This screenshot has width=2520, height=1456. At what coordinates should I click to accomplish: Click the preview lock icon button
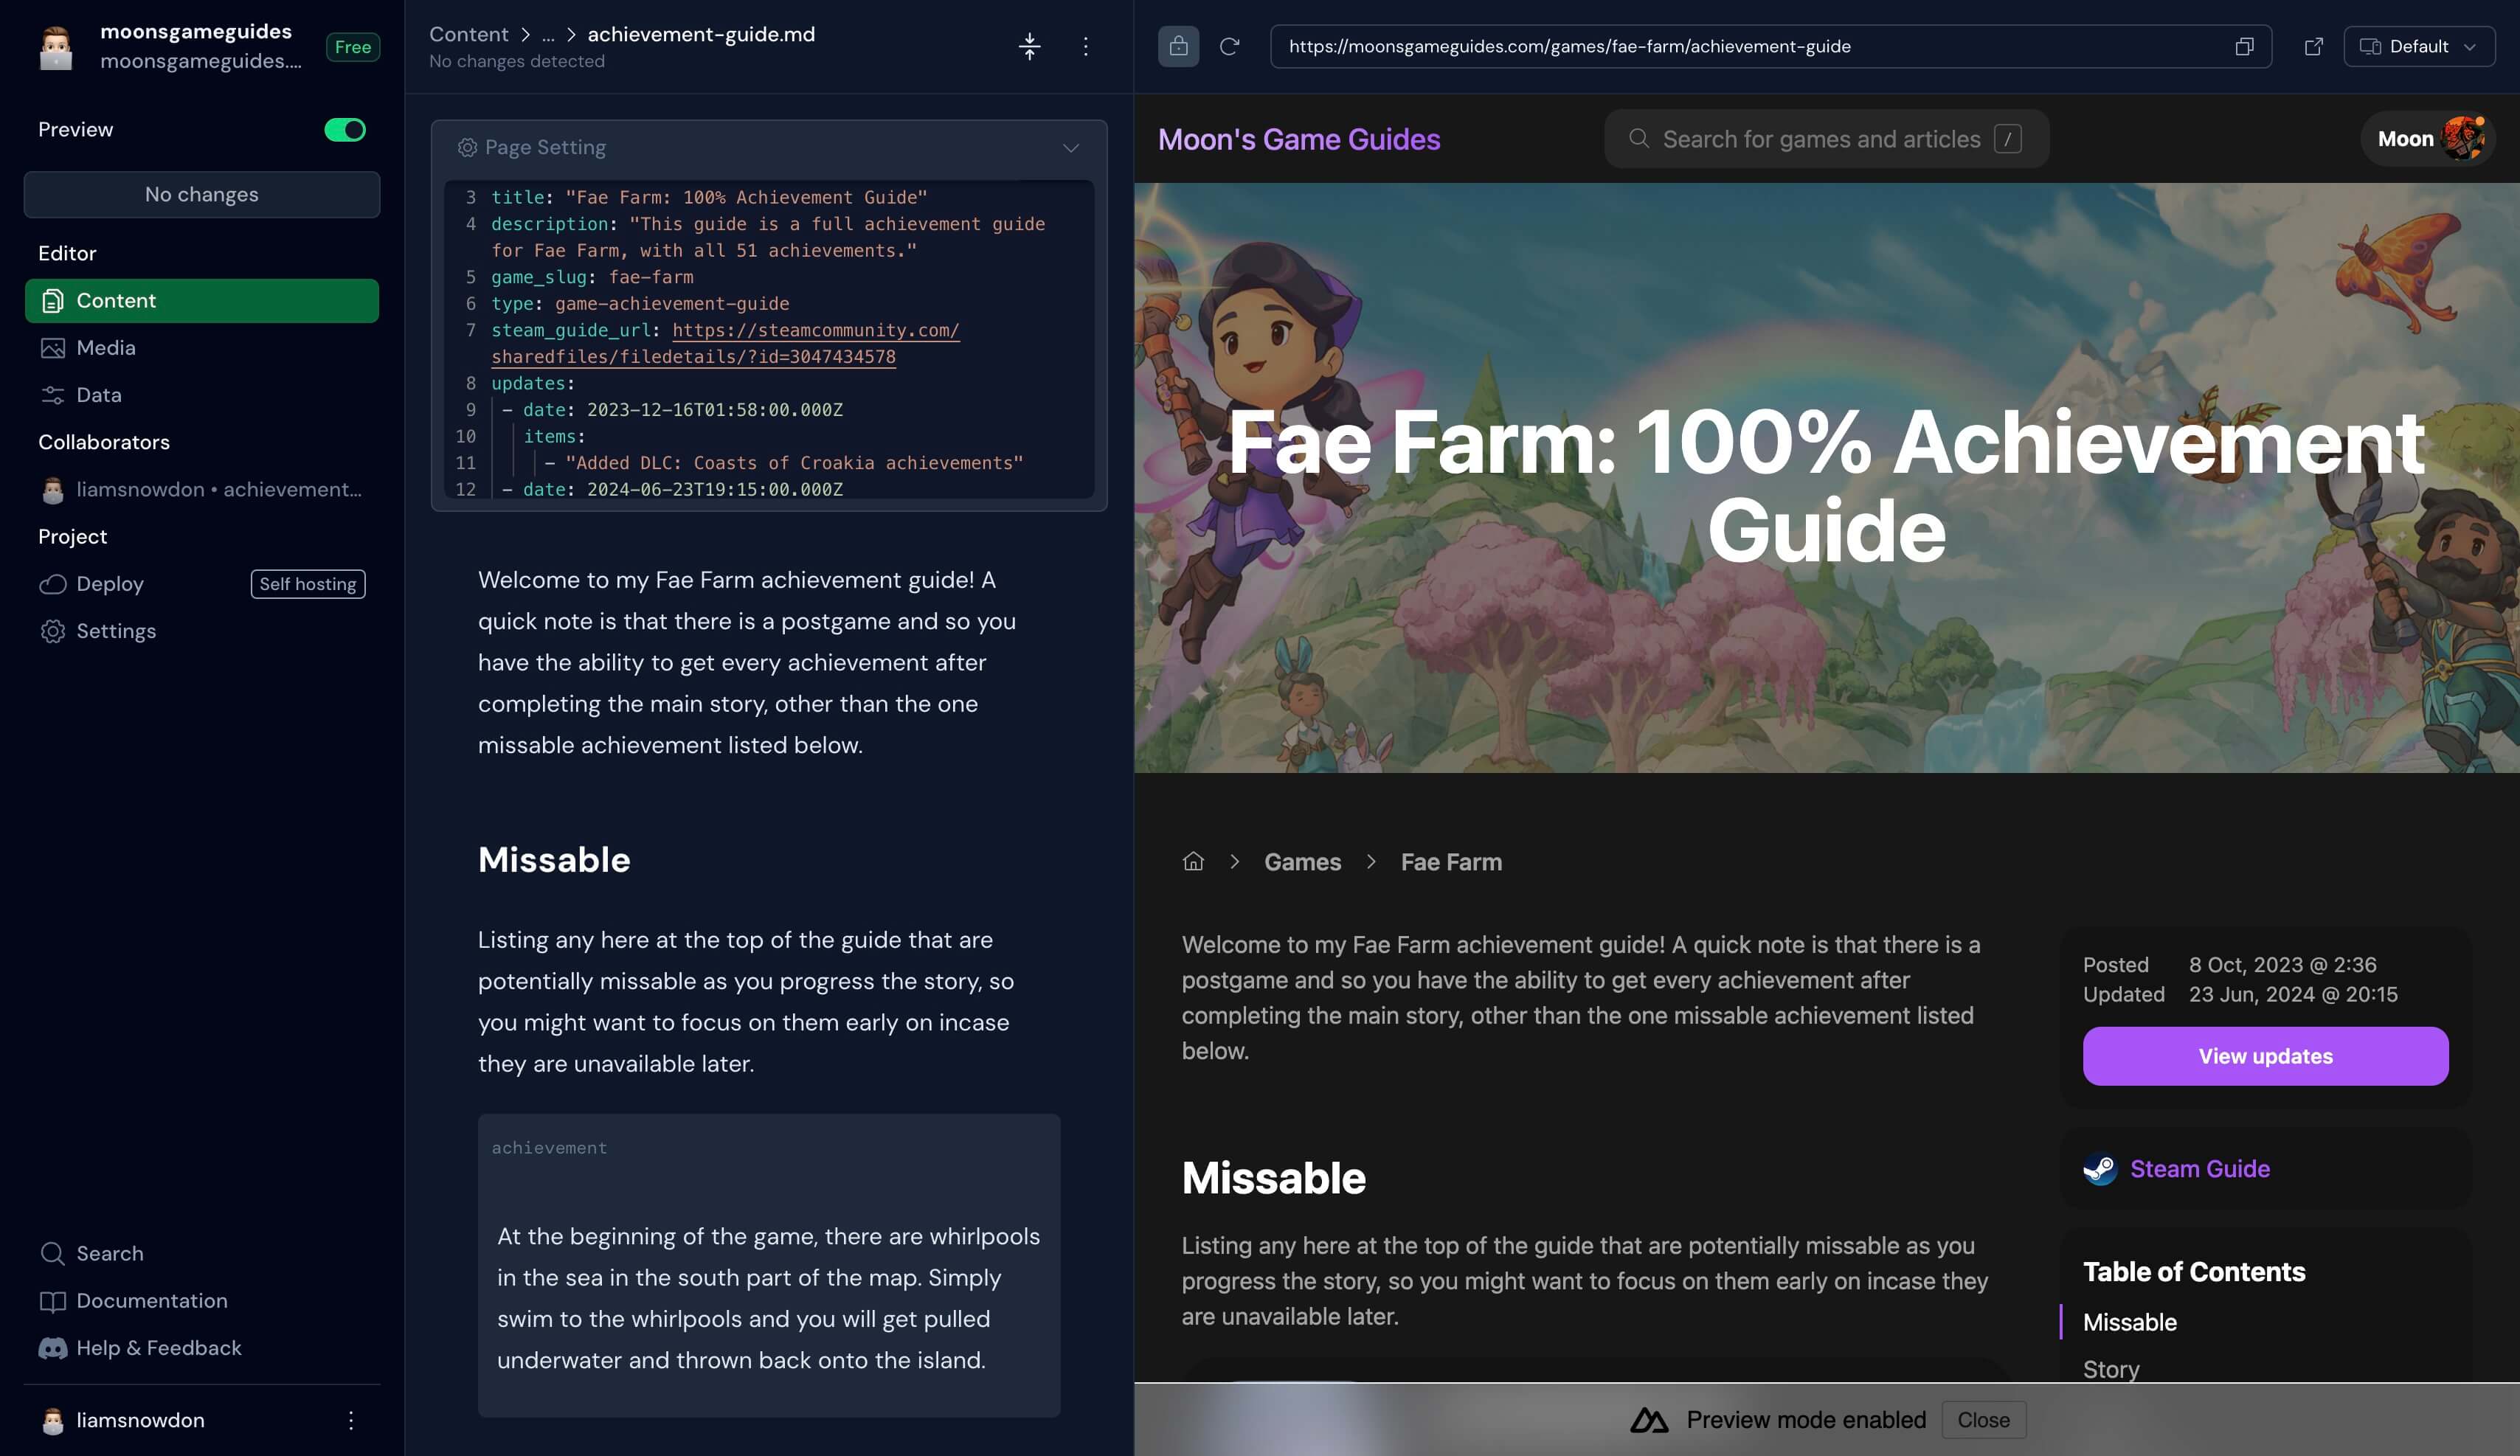(1179, 46)
